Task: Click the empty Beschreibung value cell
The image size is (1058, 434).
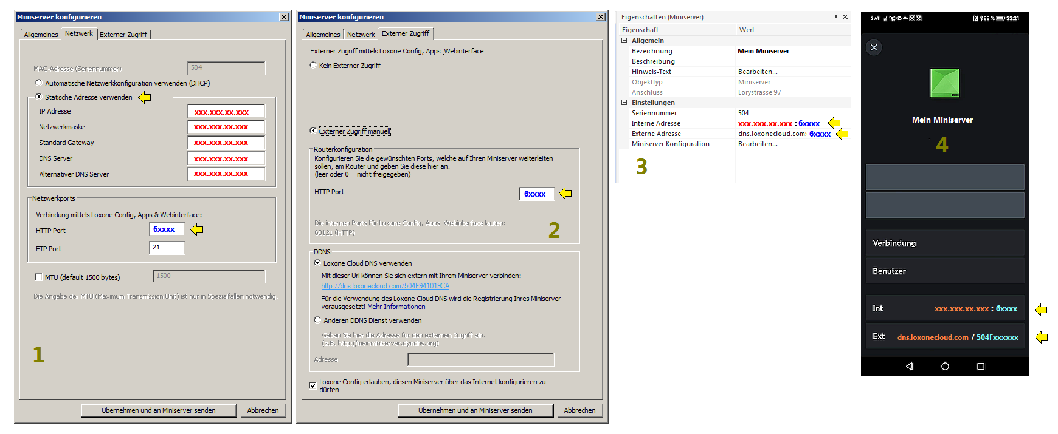Action: [793, 61]
